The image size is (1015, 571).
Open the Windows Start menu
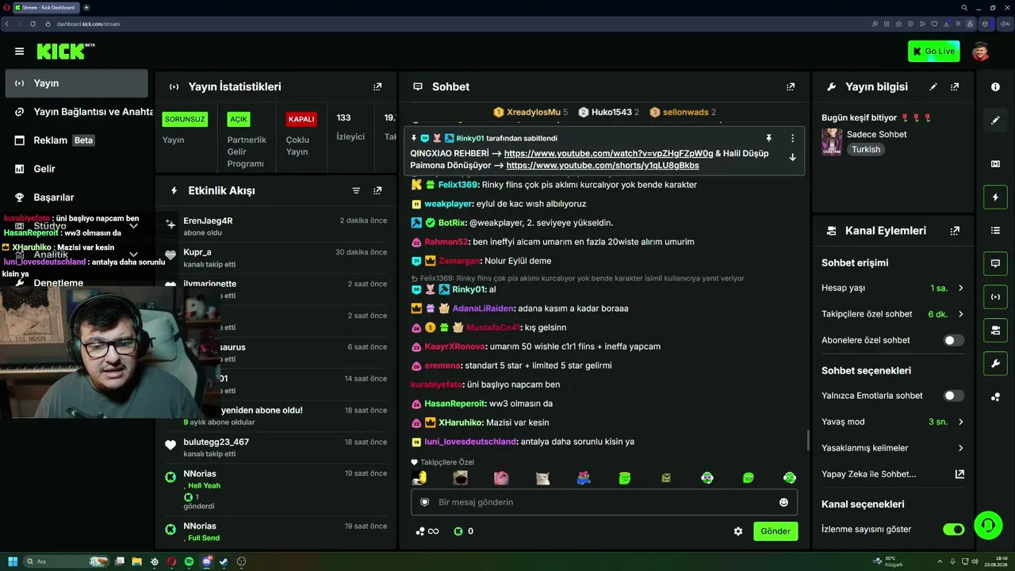13,561
